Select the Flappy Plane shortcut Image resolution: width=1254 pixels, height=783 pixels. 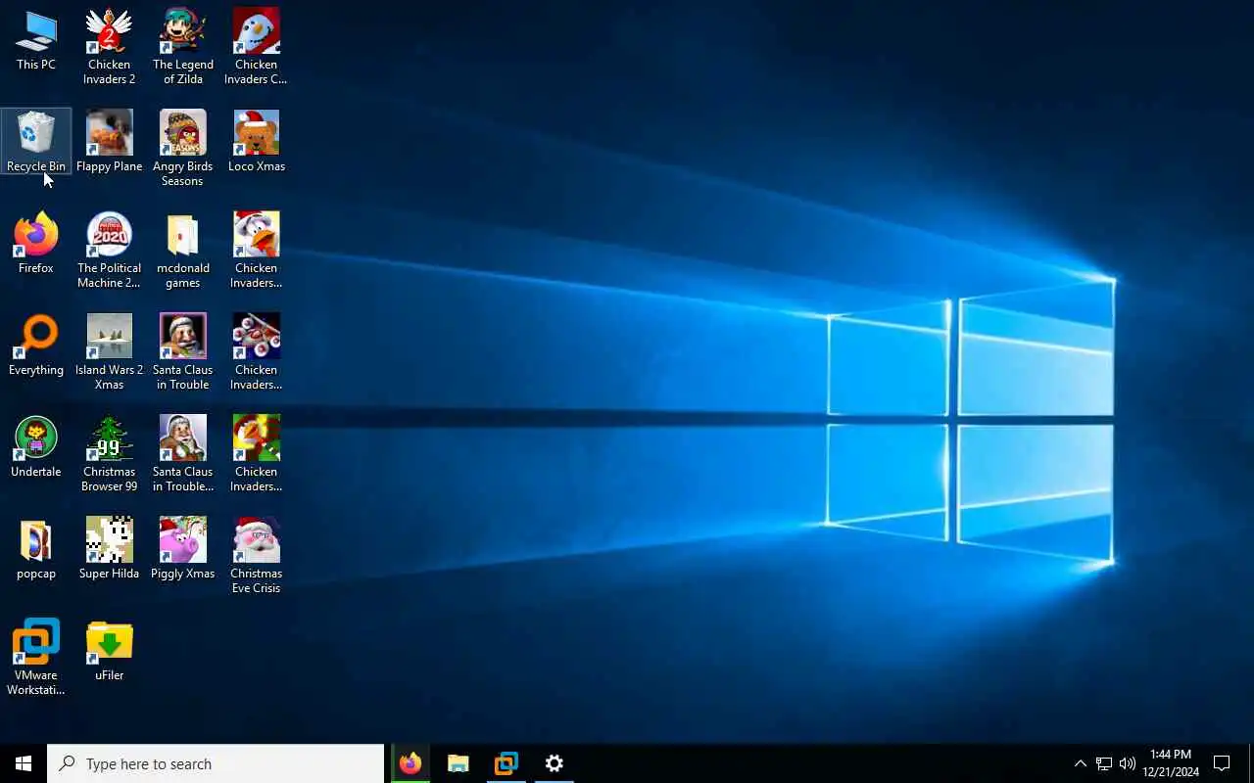pyautogui.click(x=109, y=142)
